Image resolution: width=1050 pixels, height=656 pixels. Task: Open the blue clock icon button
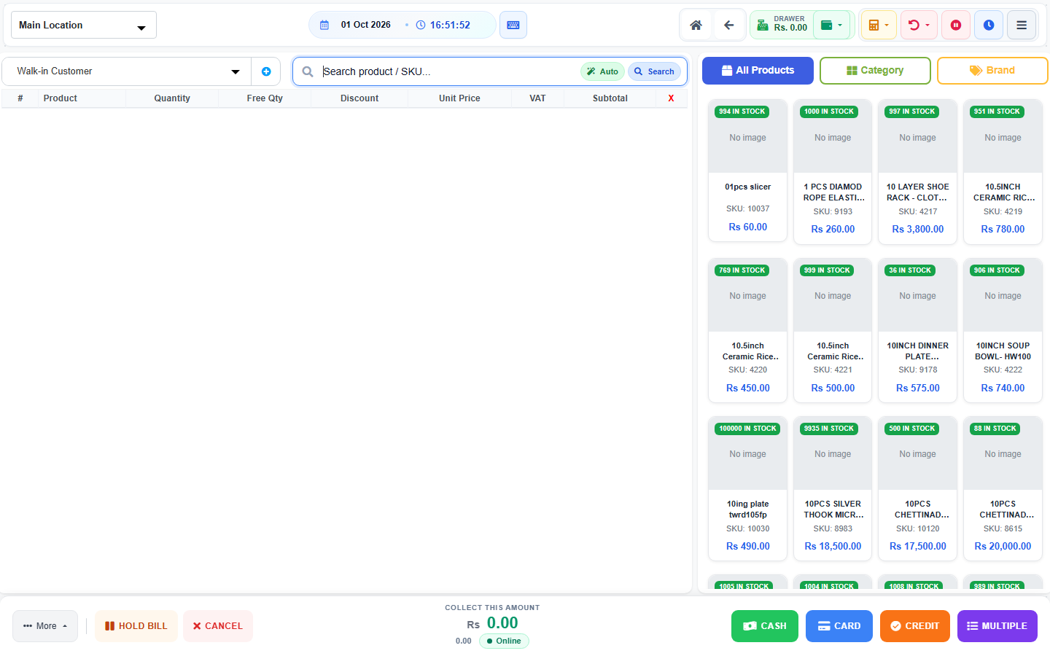coord(989,25)
